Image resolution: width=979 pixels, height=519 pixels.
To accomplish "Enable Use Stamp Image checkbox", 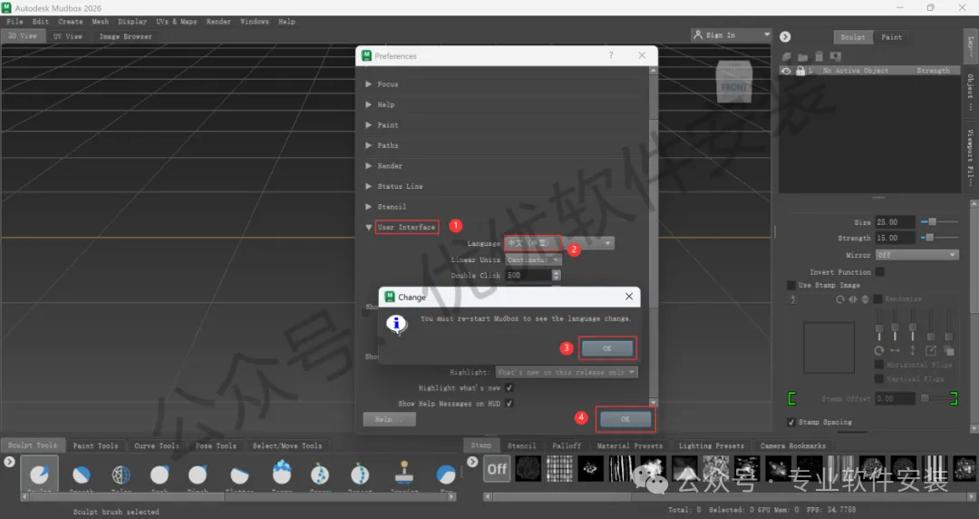I will (791, 285).
